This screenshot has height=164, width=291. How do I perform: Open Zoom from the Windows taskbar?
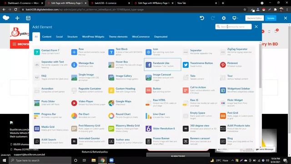[x=111, y=160]
